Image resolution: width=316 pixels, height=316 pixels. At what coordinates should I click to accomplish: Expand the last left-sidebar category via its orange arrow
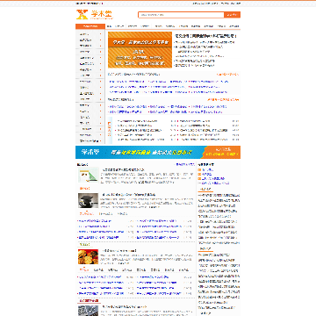[101, 140]
